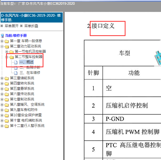
Task: Click folder icon of 第四章转向系统
Action: tap(7, 84)
